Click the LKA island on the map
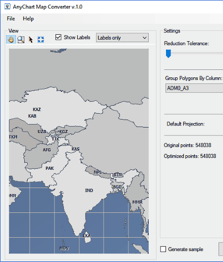The height and width of the screenshot is (262, 223). click(87, 236)
